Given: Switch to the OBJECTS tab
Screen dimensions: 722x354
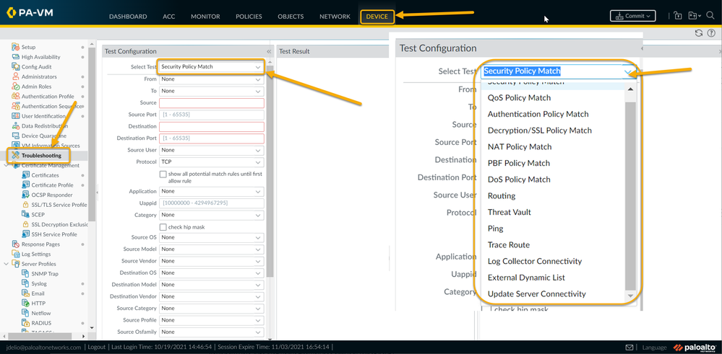Looking at the screenshot, I should 291,17.
